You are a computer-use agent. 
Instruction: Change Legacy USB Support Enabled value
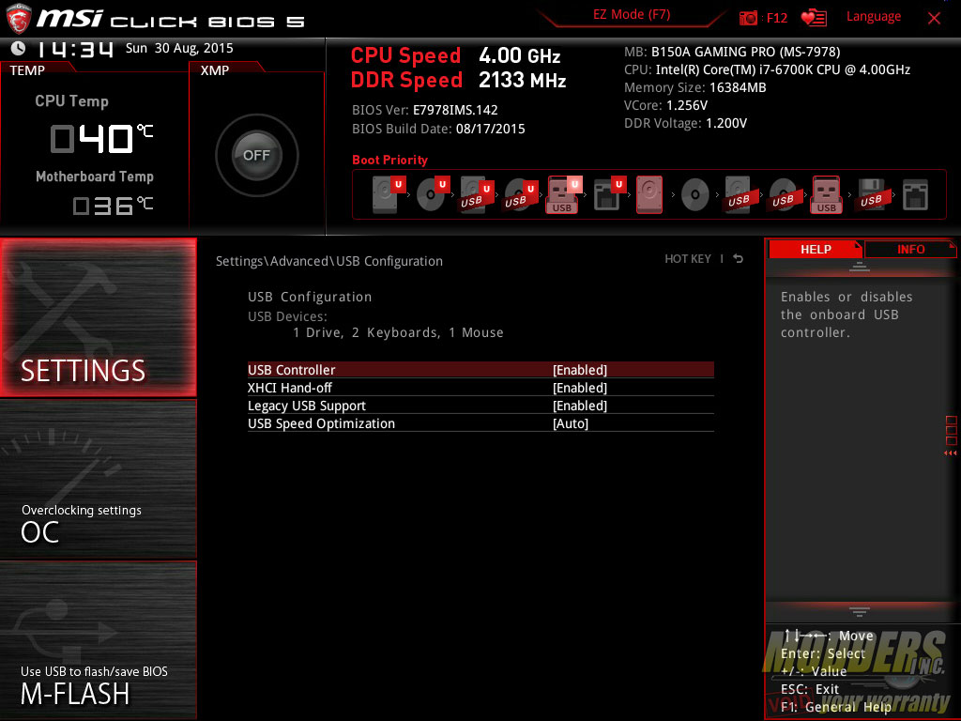(580, 406)
